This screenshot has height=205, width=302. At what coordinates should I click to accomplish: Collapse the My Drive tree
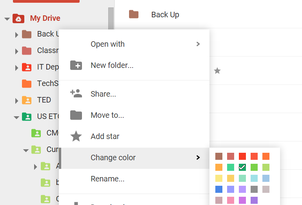(x=7, y=18)
